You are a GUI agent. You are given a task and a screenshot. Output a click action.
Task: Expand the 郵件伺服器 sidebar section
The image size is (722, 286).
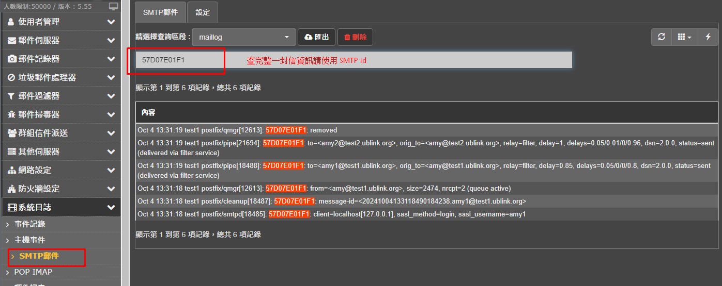pos(61,40)
